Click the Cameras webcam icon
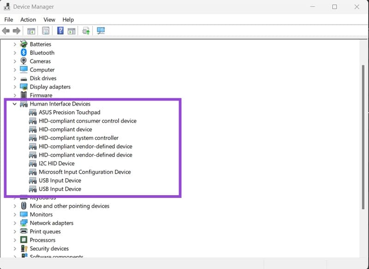Image resolution: width=369 pixels, height=269 pixels. [x=24, y=61]
